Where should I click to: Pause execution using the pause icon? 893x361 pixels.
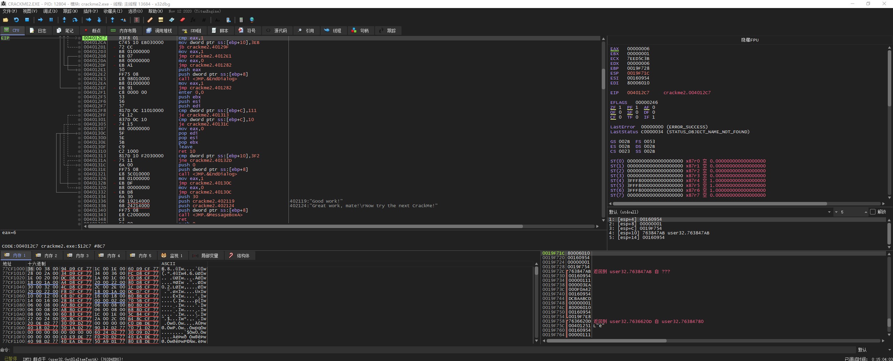click(x=51, y=20)
